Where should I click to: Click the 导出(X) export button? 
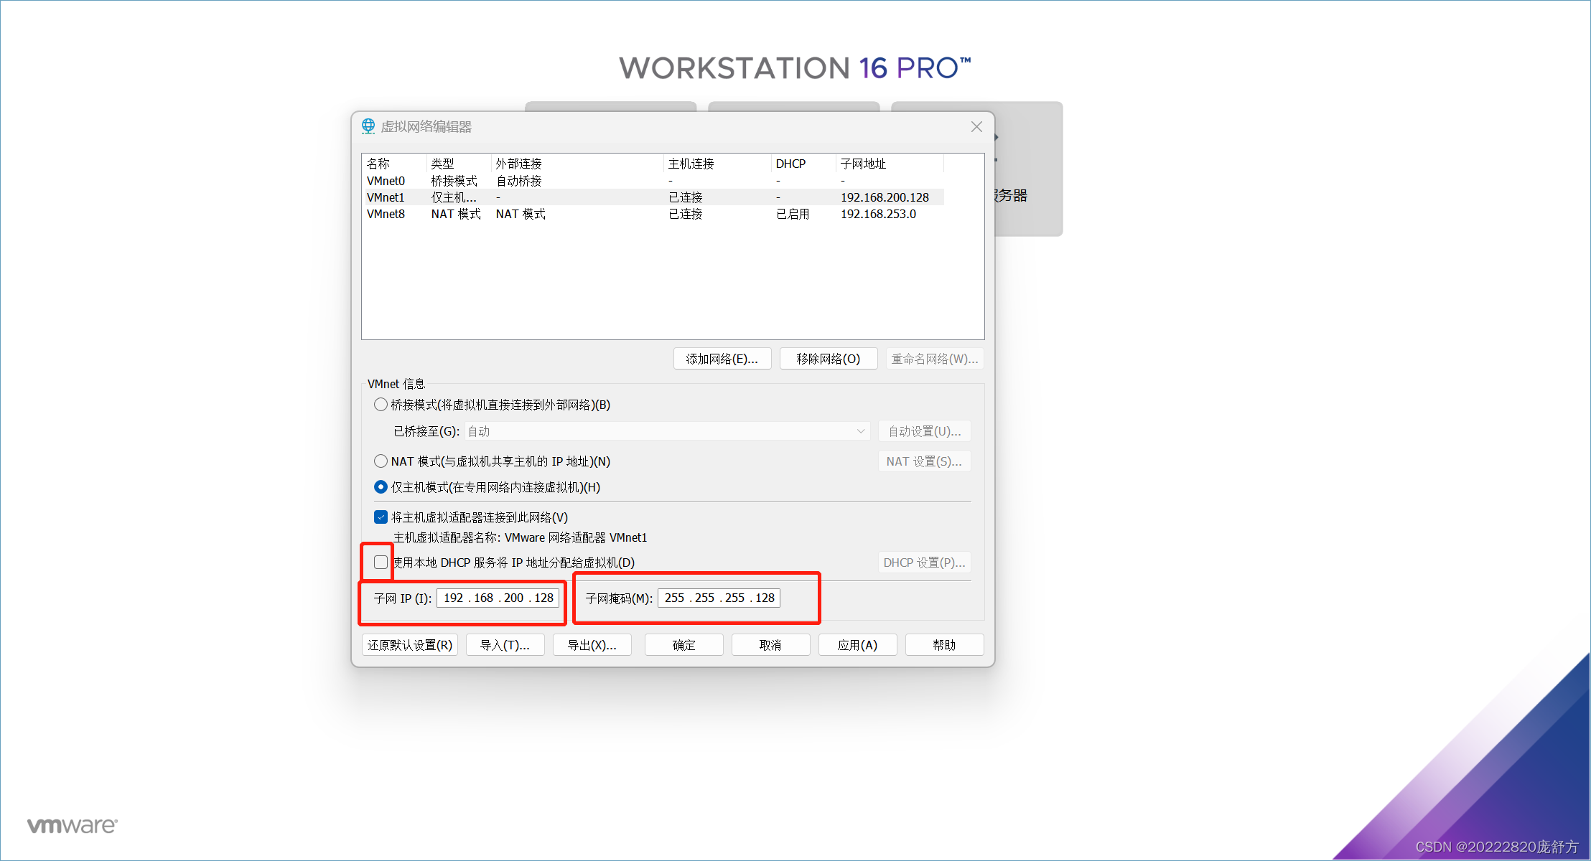coord(592,645)
